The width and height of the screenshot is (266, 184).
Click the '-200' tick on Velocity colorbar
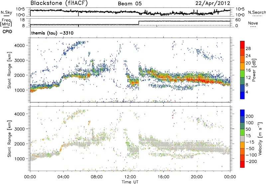click(x=251, y=161)
